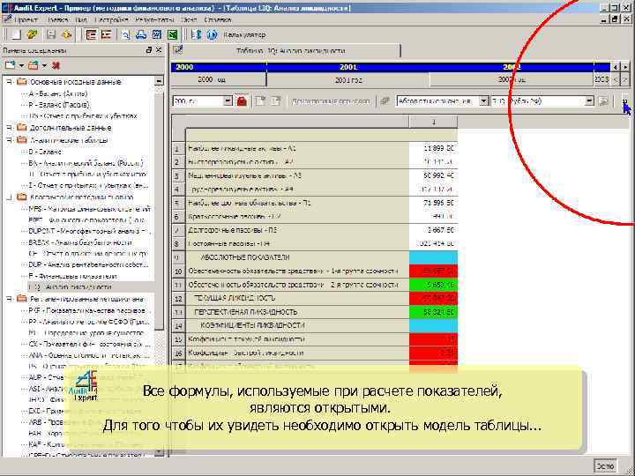Image resolution: width=635 pixels, height=476 pixels.
Task: Click the chevron button under mouse pointer
Action: point(625,101)
